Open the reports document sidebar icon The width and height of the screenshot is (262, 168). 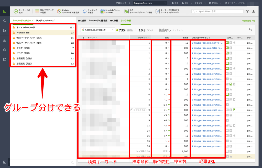[5, 60]
